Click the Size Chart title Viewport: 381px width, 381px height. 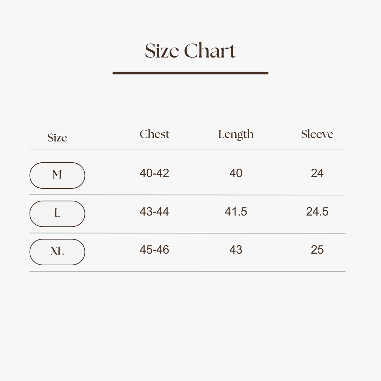click(190, 51)
